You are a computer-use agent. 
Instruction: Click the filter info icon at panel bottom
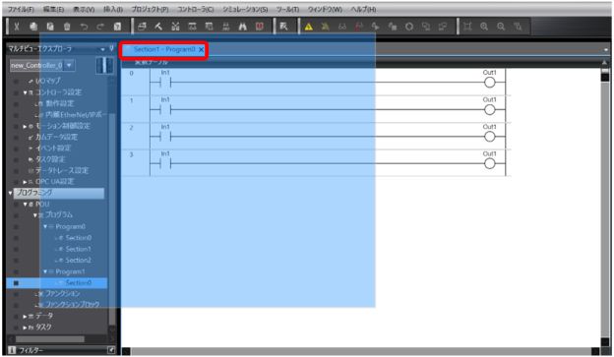click(x=12, y=350)
